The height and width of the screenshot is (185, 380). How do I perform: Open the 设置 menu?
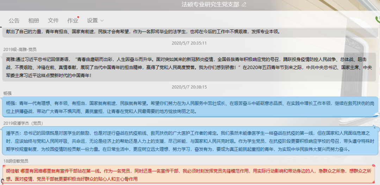pyautogui.click(x=93, y=20)
